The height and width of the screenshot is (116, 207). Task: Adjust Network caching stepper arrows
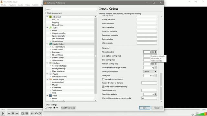156,64
